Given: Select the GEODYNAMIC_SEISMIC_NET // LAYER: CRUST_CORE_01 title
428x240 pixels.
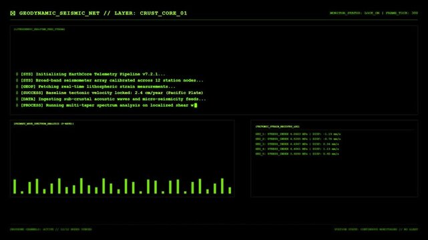Looking at the screenshot, I should (x=103, y=13).
